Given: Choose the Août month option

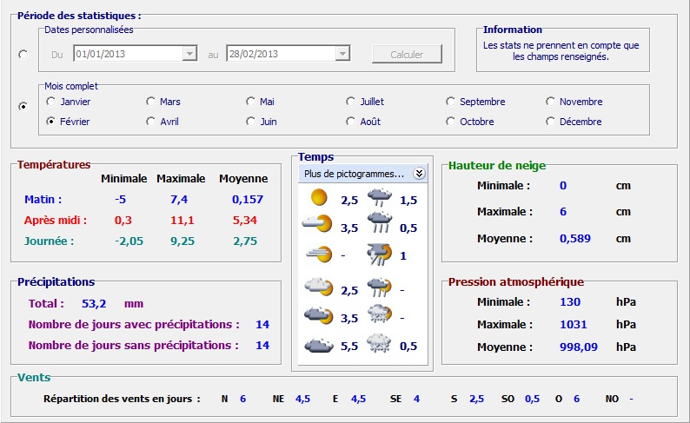Looking at the screenshot, I should [x=351, y=122].
